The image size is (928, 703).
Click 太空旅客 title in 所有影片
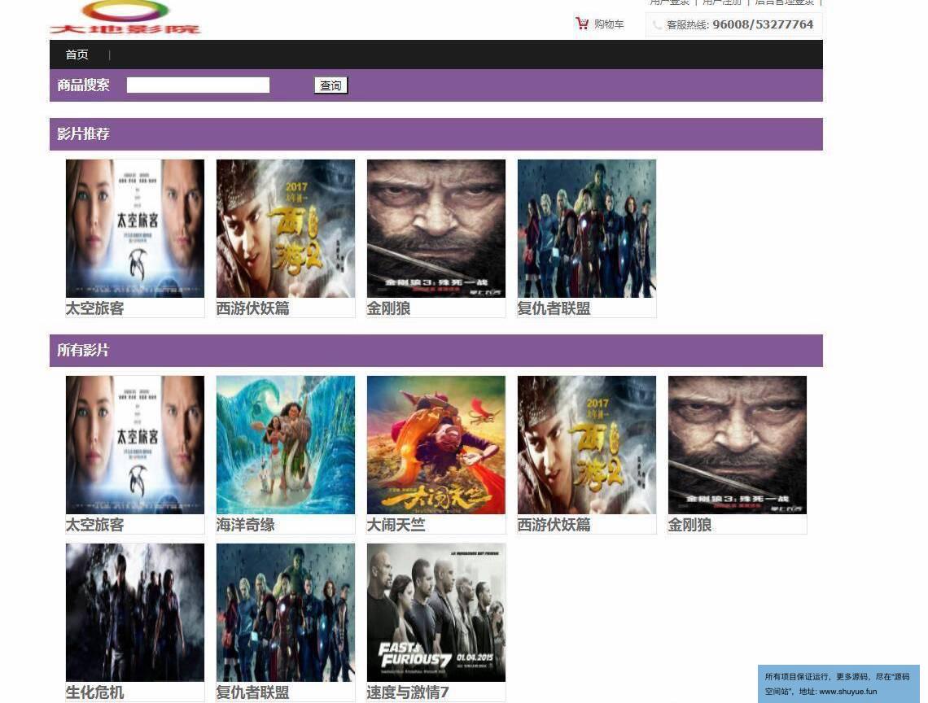[x=94, y=525]
